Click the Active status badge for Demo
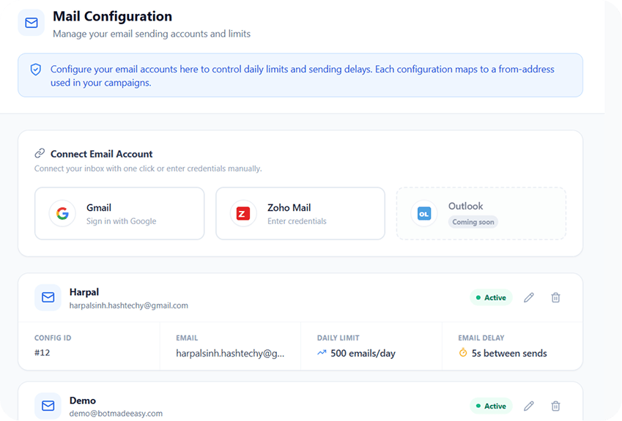Image resolution: width=622 pixels, height=421 pixels. 491,406
